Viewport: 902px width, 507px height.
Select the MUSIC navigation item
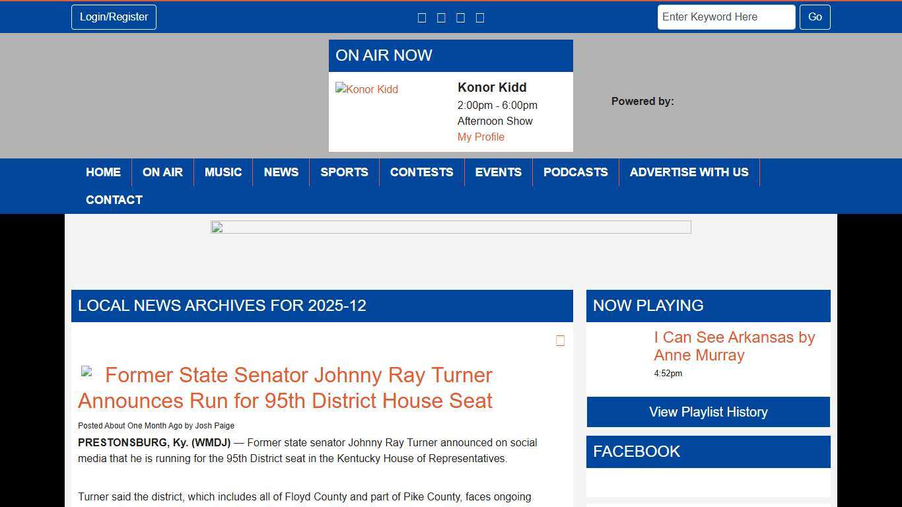pyautogui.click(x=223, y=172)
